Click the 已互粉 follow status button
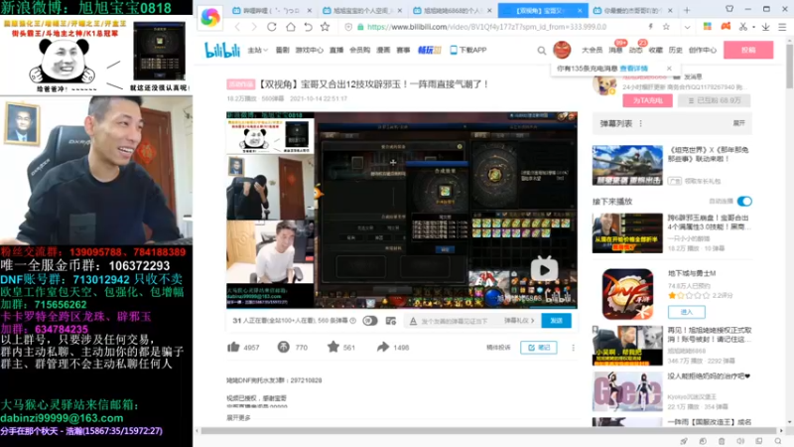Screen dimensions: 794x447 click(x=715, y=100)
